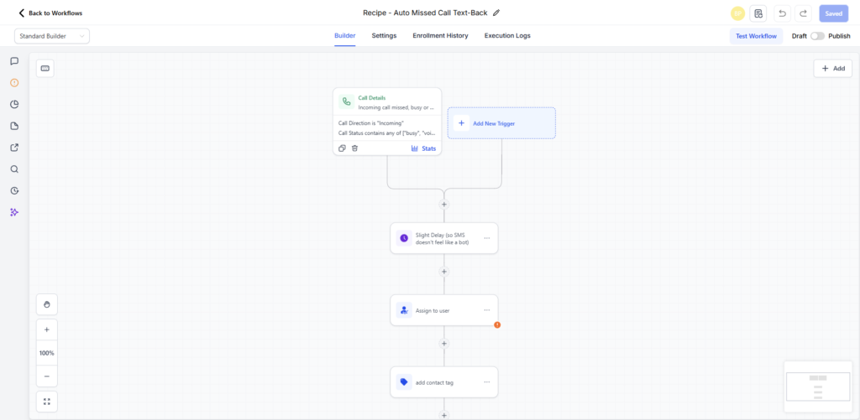Image resolution: width=860 pixels, height=420 pixels.
Task: Open the Standard Builder dropdown
Action: [x=52, y=36]
